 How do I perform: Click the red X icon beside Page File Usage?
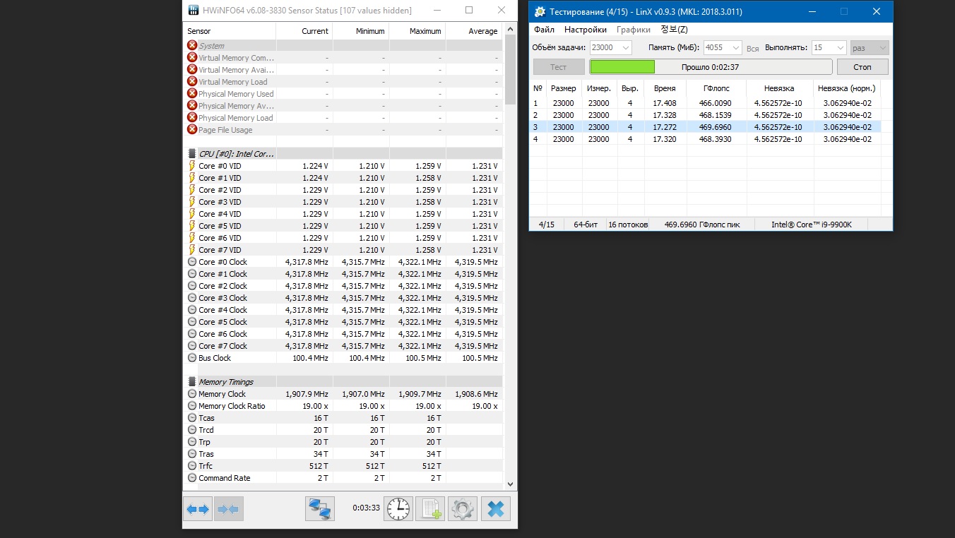pos(191,130)
